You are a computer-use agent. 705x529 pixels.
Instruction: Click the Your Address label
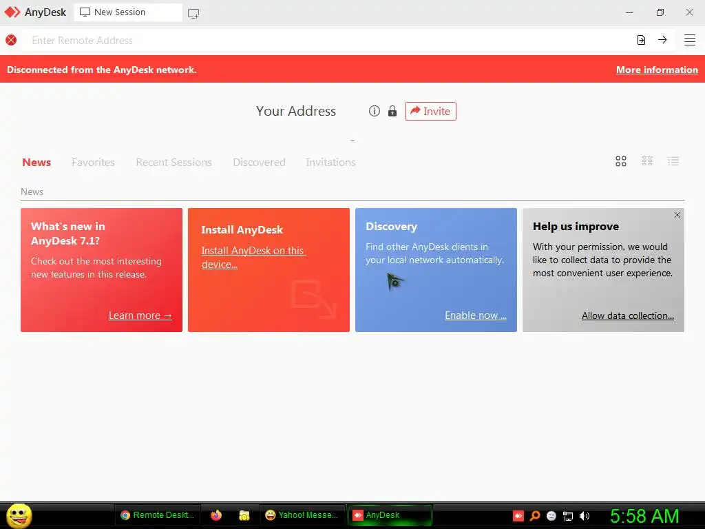pos(296,111)
